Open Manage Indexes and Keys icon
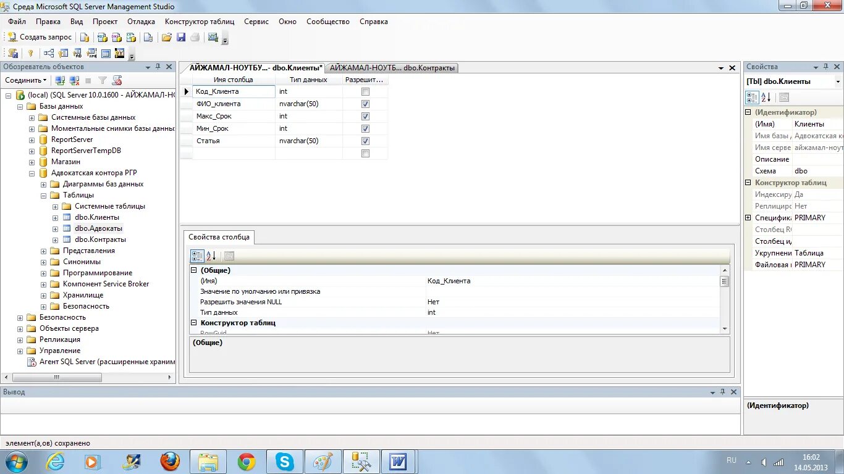This screenshot has width=844, height=474. coord(63,53)
